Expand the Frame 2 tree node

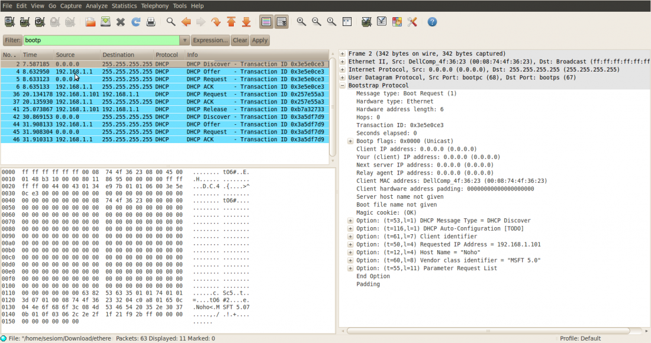click(x=343, y=53)
